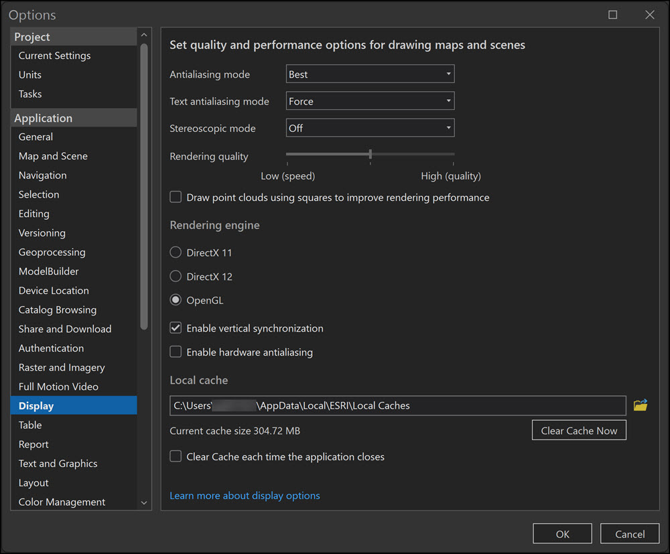The height and width of the screenshot is (554, 670).
Task: Click the Current cache size 304.72 MB text
Action: (x=234, y=431)
